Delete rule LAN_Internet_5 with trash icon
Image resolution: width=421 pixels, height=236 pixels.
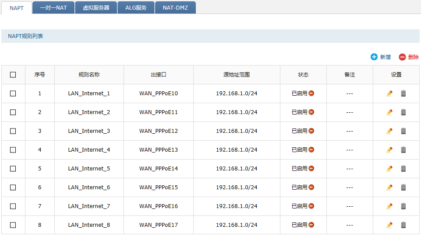click(x=403, y=169)
